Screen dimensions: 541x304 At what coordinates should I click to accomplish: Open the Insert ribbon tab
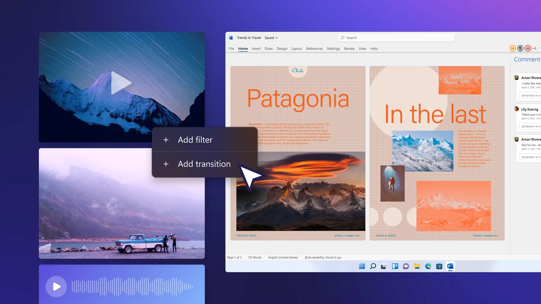click(x=256, y=49)
